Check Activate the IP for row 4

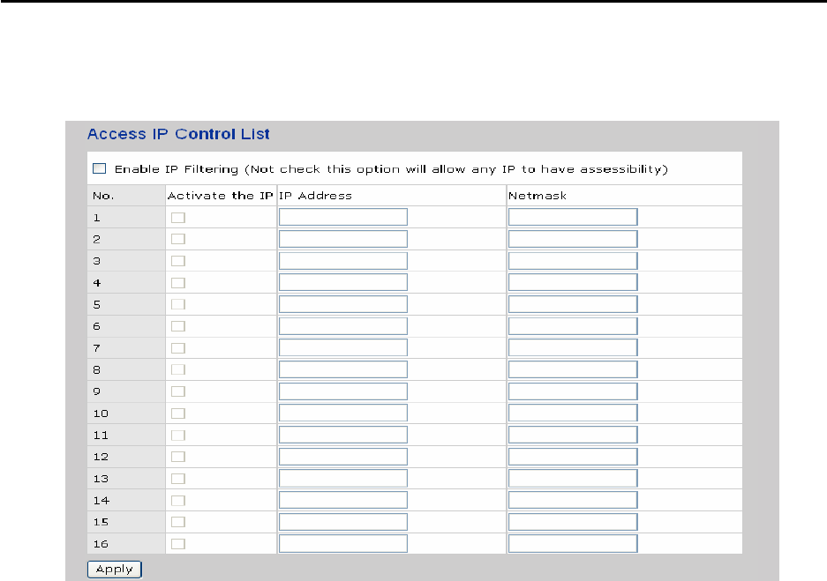[x=178, y=282]
